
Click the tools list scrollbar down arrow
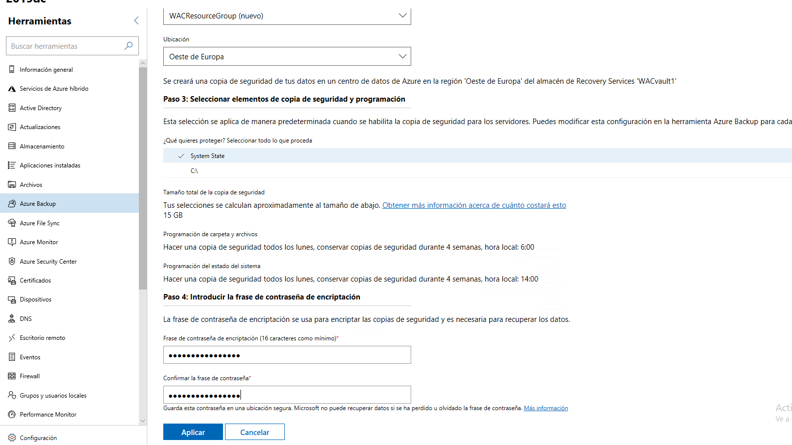(143, 421)
